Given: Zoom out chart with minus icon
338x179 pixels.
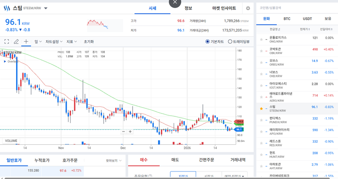Looking at the screenshot, I should pyautogui.click(x=123, y=131).
